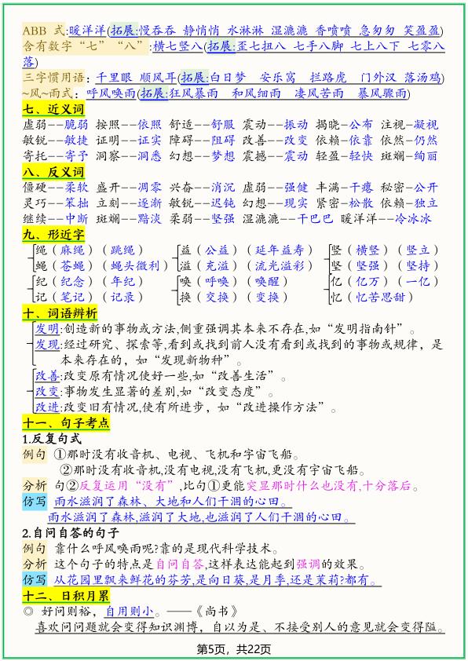This screenshot has height=661, width=468.
Task: Click the word 蝇头微利
Action: tap(135, 266)
